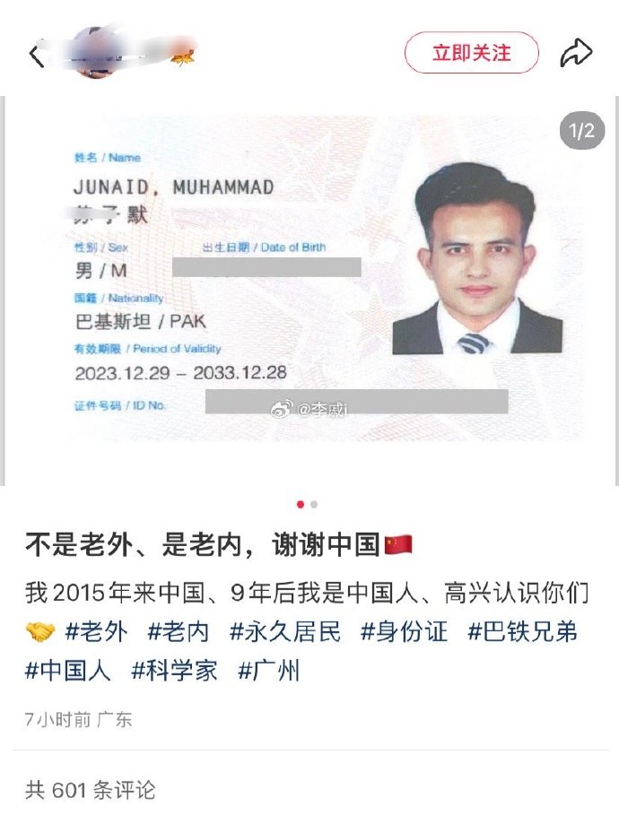
Task: Open the #广州 hashtag
Action: (268, 671)
